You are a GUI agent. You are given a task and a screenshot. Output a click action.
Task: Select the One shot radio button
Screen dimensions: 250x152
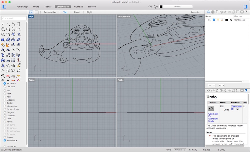5,87
